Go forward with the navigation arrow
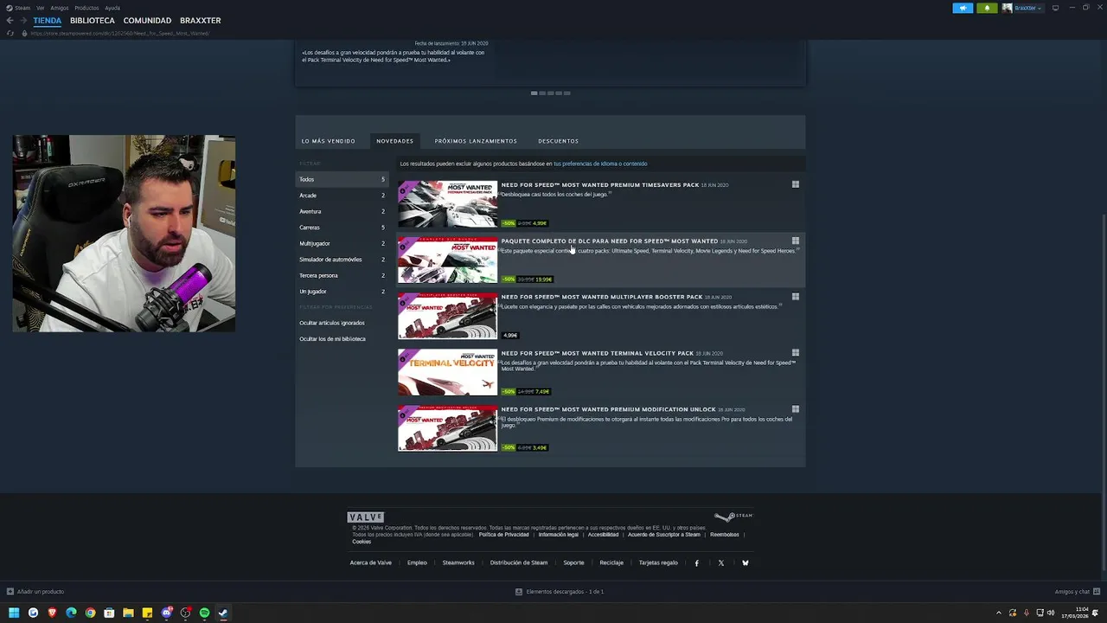 pyautogui.click(x=22, y=20)
